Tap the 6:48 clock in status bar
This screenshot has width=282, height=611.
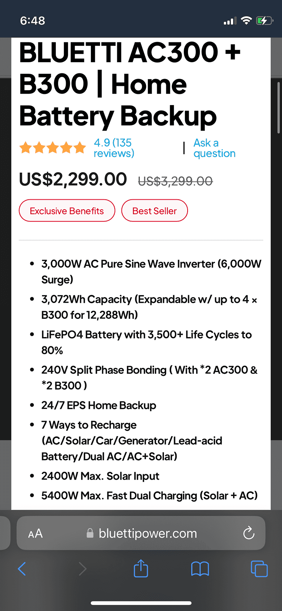pyautogui.click(x=32, y=21)
